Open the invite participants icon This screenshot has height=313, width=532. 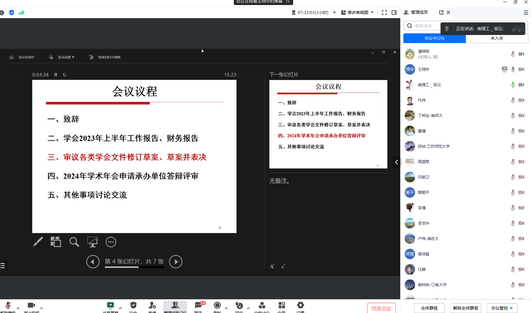pyautogui.click(x=152, y=305)
